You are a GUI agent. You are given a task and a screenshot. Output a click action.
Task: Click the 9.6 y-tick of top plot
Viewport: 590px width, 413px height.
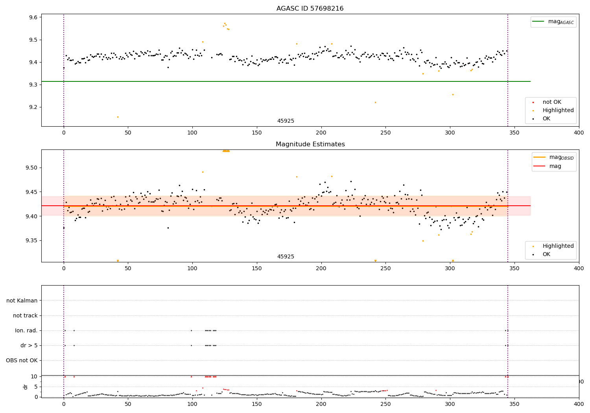33,17
